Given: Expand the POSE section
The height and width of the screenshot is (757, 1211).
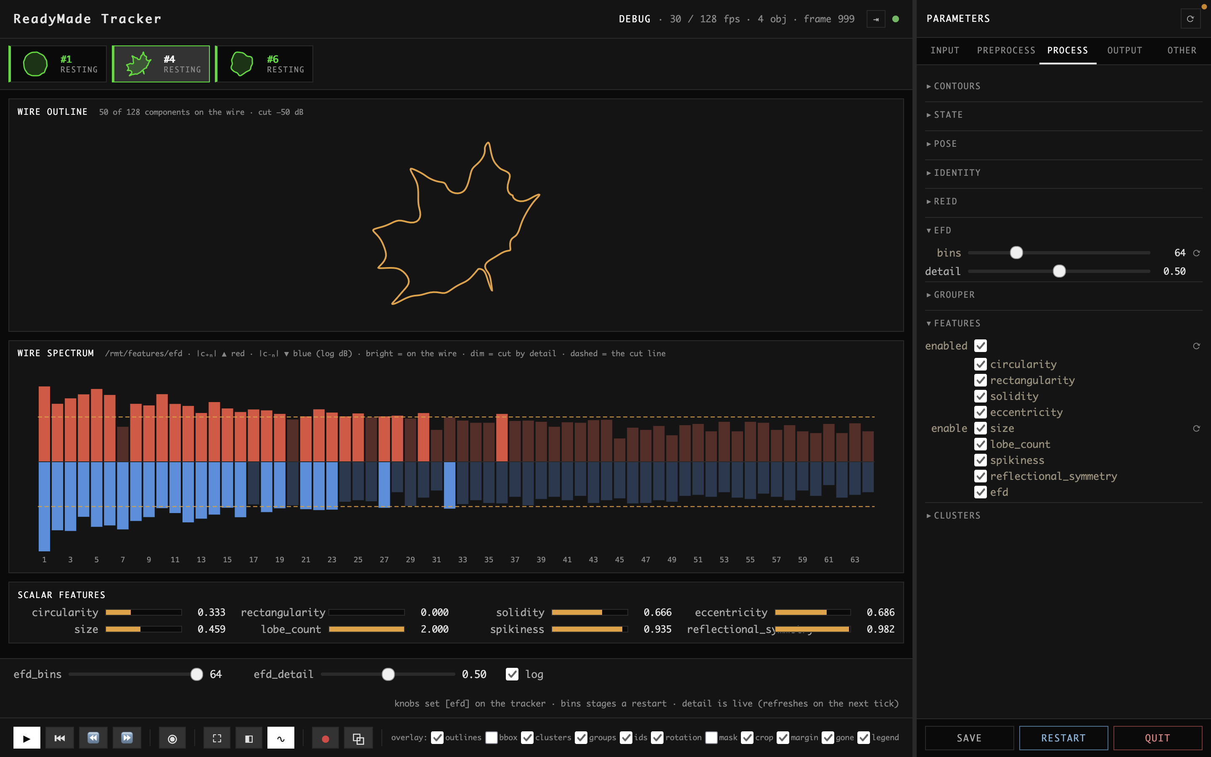Looking at the screenshot, I should [1063, 144].
